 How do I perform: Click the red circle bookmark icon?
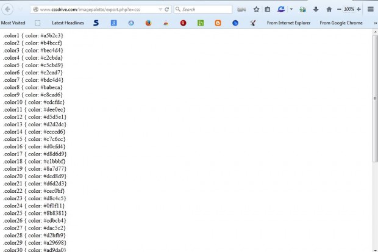pyautogui.click(x=184, y=23)
